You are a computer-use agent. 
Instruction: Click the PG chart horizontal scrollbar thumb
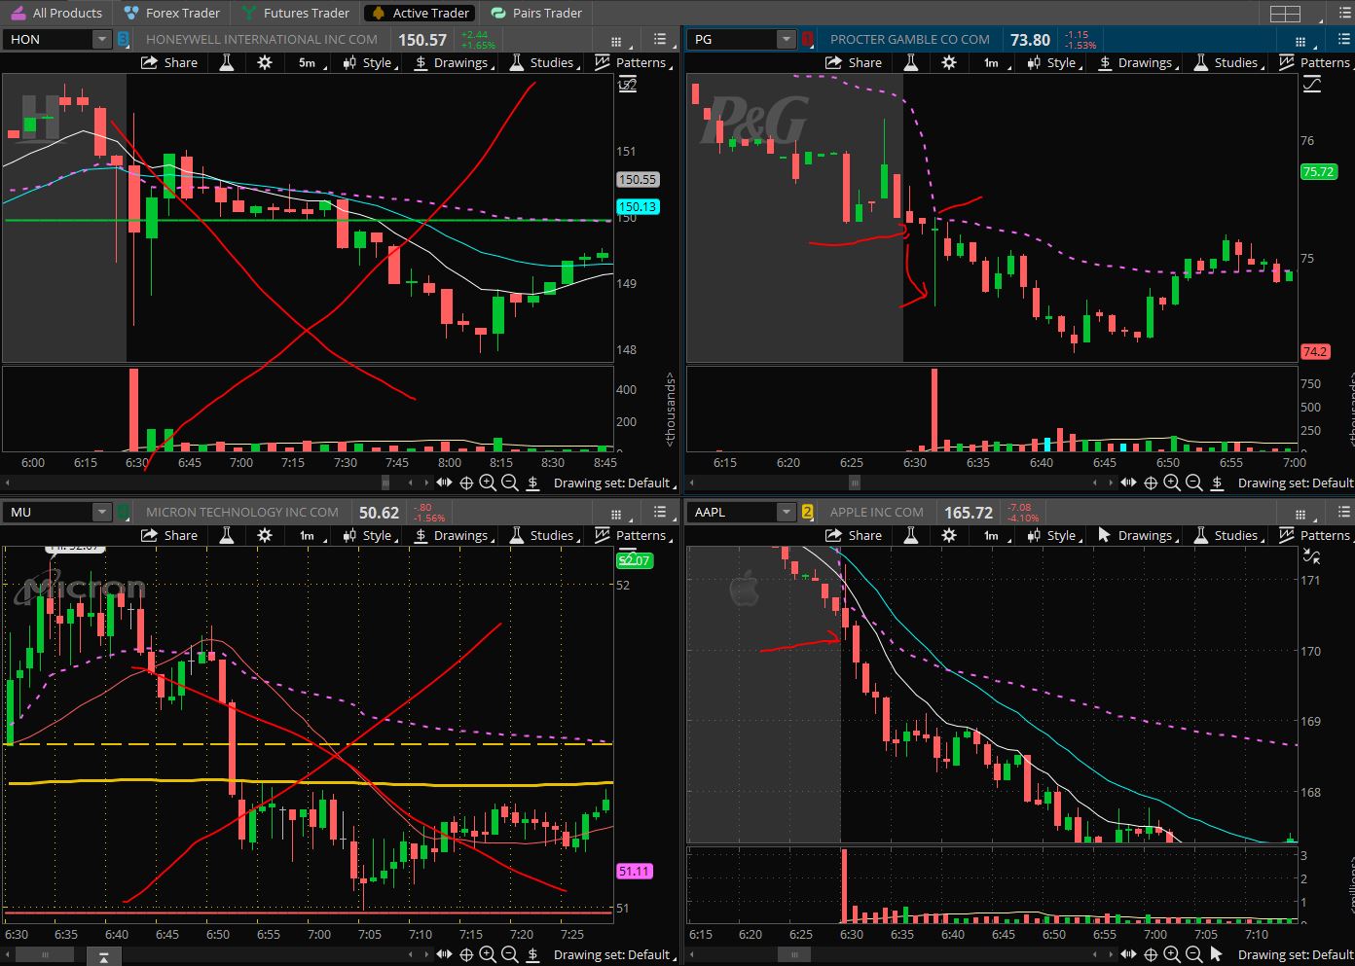pos(855,483)
